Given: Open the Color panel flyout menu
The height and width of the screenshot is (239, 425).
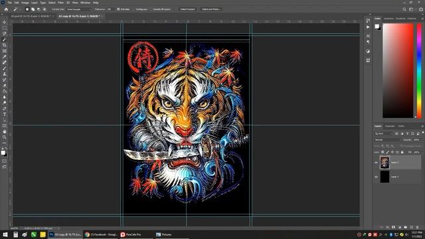Looking at the screenshot, I should point(422,19).
